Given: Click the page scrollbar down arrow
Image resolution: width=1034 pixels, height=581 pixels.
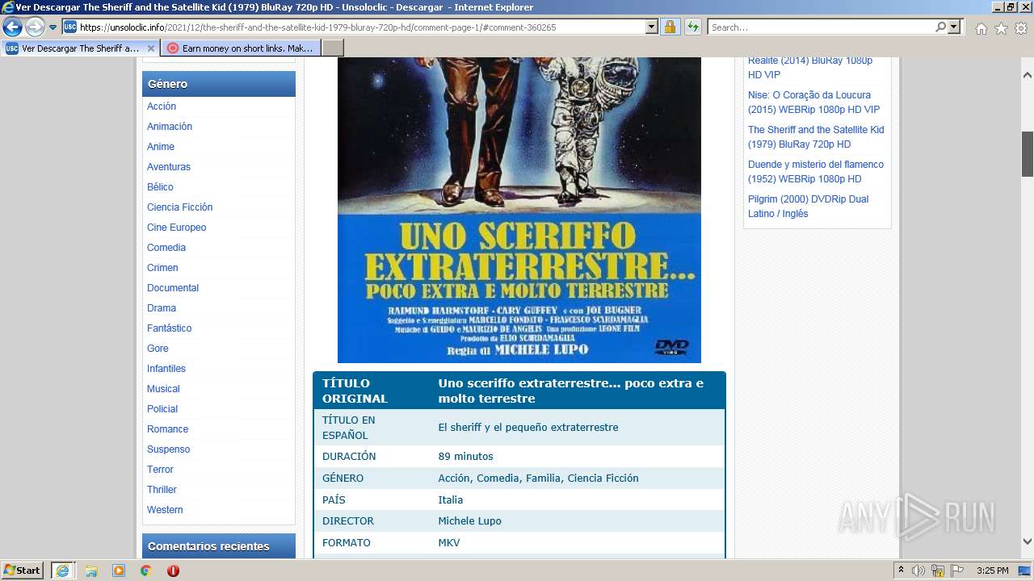Looking at the screenshot, I should [1028, 542].
